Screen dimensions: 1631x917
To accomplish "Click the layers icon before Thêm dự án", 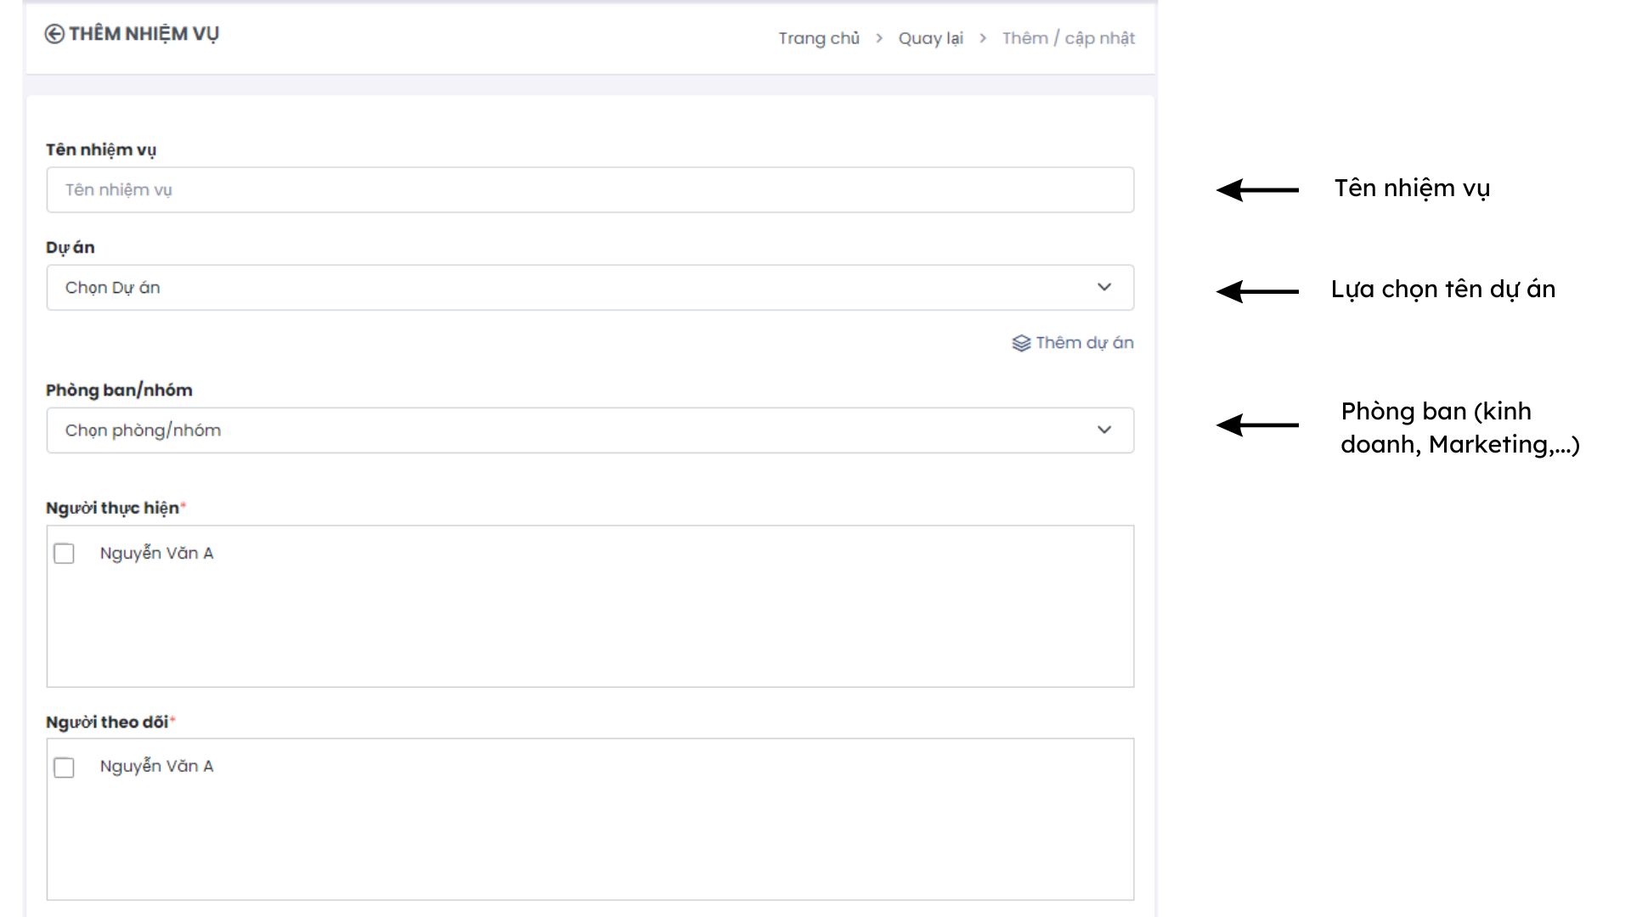I will [1021, 343].
